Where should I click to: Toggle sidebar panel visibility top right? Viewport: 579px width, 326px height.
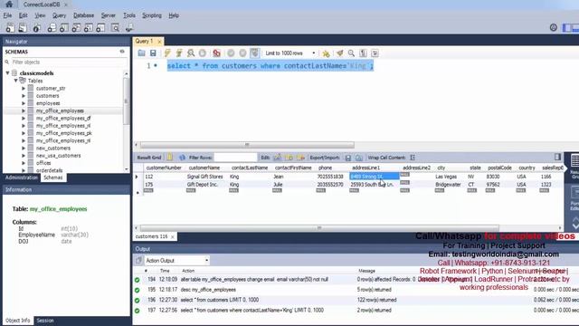click(567, 28)
